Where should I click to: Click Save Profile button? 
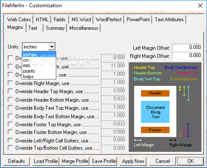pyautogui.click(x=104, y=161)
